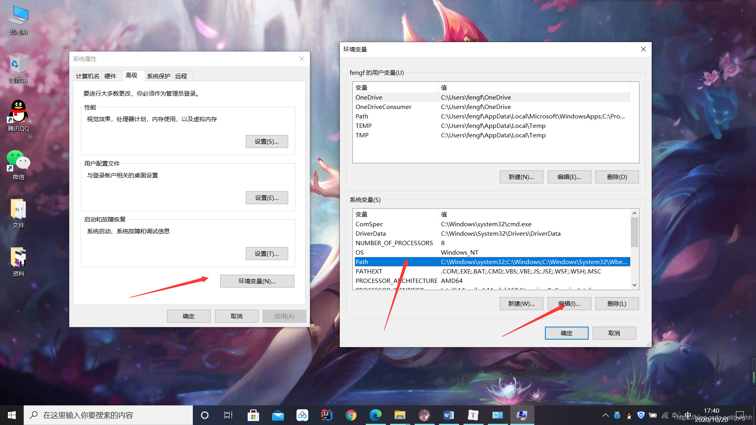This screenshot has height=425, width=756.
Task: Click 设置(S) performance settings button
Action: (x=267, y=142)
